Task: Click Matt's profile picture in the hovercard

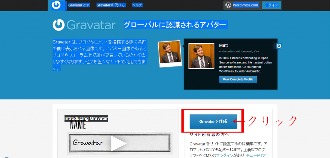Action: pyautogui.click(x=201, y=56)
